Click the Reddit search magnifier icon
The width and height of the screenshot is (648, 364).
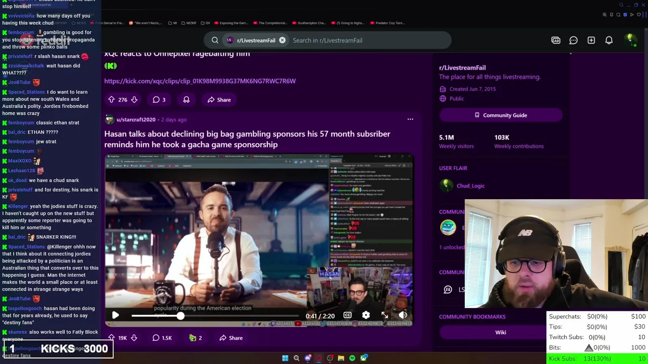coord(215,40)
